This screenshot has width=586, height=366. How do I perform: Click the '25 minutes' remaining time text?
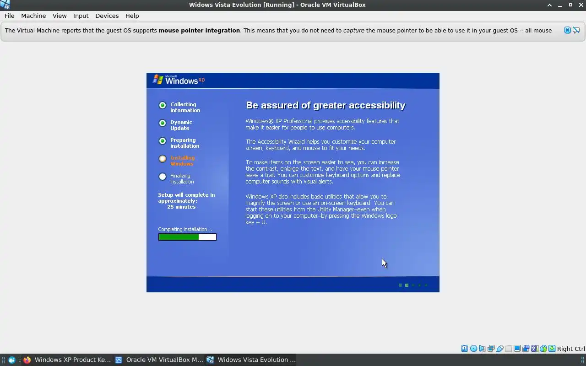coord(181,207)
